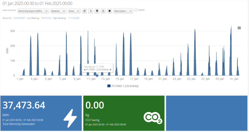This screenshot has width=249, height=132.
Task: Click the sort arrows icon button
Action: [x=103, y=11]
